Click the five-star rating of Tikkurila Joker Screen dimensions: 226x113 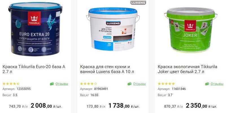[x=166, y=84]
